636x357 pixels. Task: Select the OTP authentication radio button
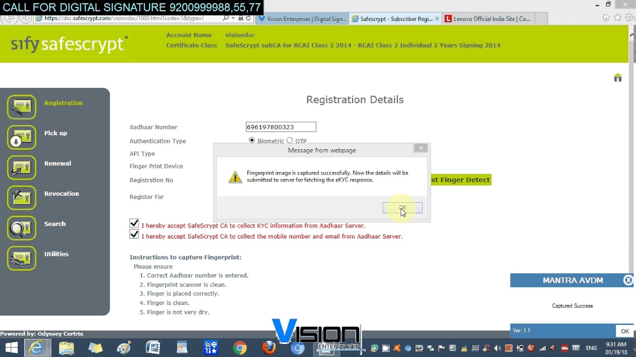point(290,140)
